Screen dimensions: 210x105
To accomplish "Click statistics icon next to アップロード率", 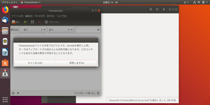I will (98, 93).
